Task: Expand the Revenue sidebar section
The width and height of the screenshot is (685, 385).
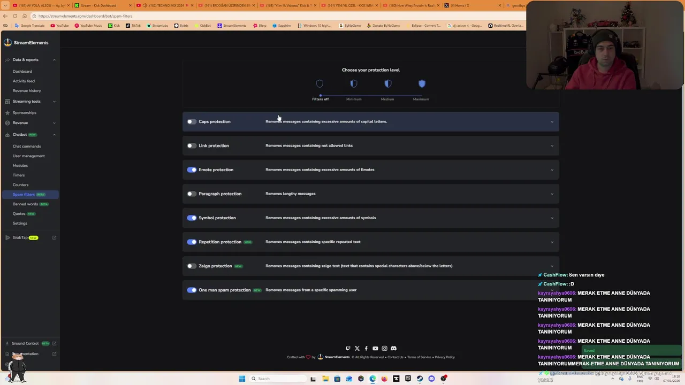Action: coord(54,123)
